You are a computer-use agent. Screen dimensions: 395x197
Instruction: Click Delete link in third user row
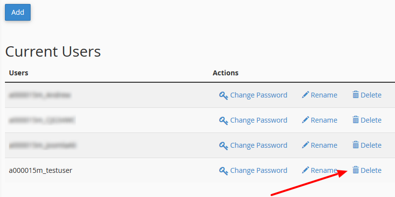tap(371, 145)
